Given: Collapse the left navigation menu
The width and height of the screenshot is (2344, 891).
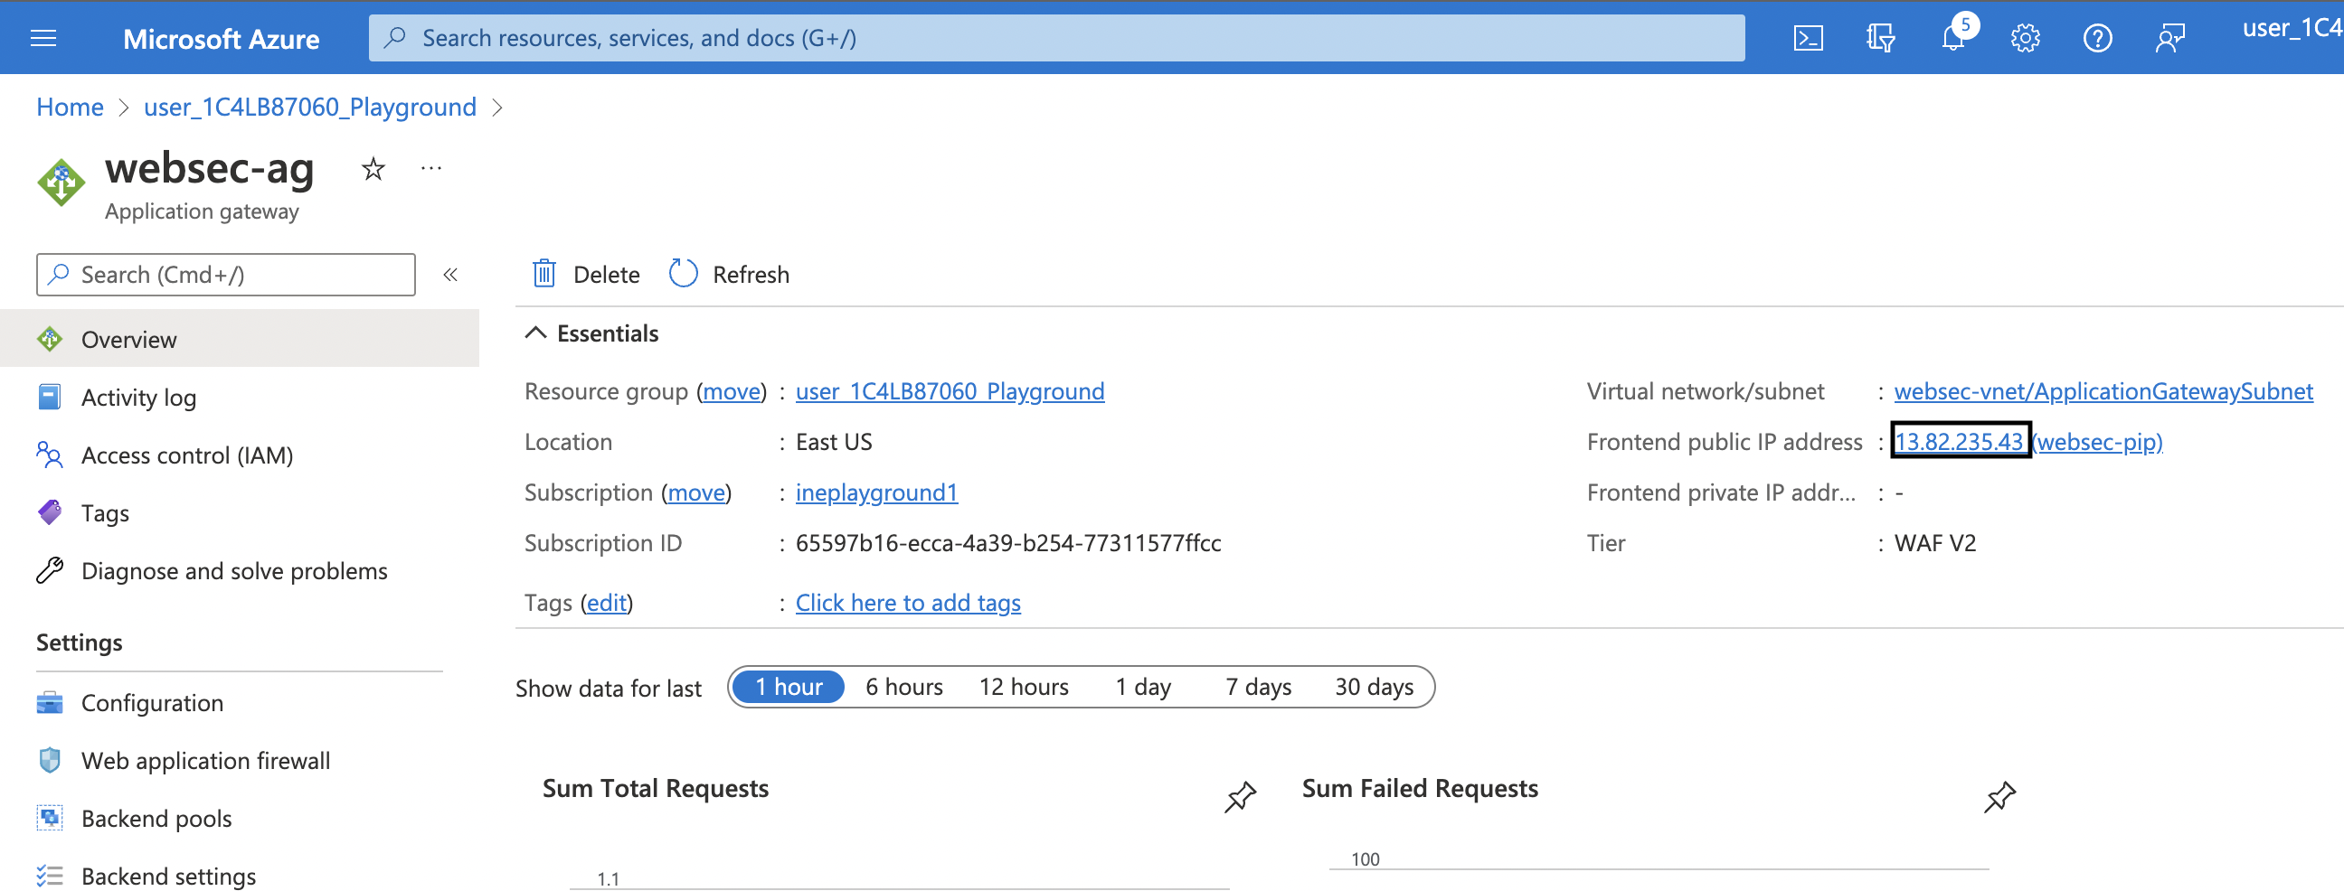Looking at the screenshot, I should point(449,275).
